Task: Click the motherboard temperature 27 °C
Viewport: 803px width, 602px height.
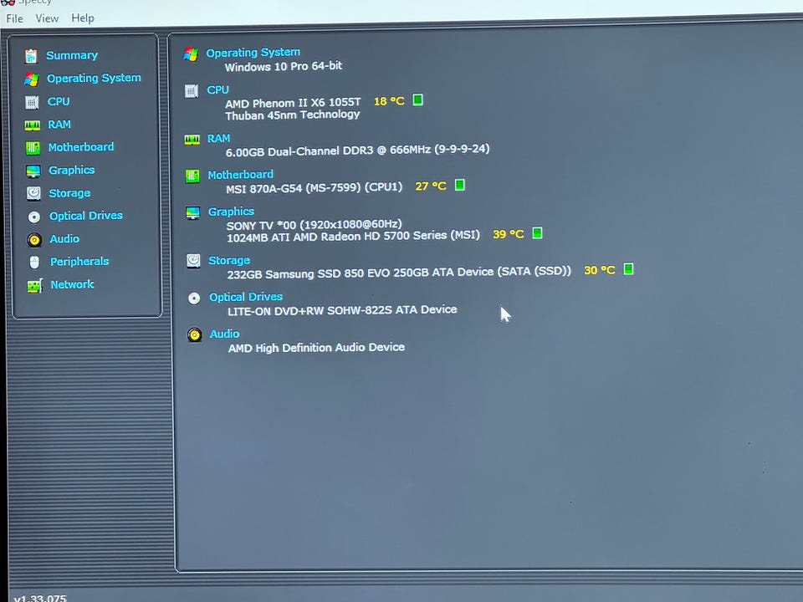Action: point(431,186)
